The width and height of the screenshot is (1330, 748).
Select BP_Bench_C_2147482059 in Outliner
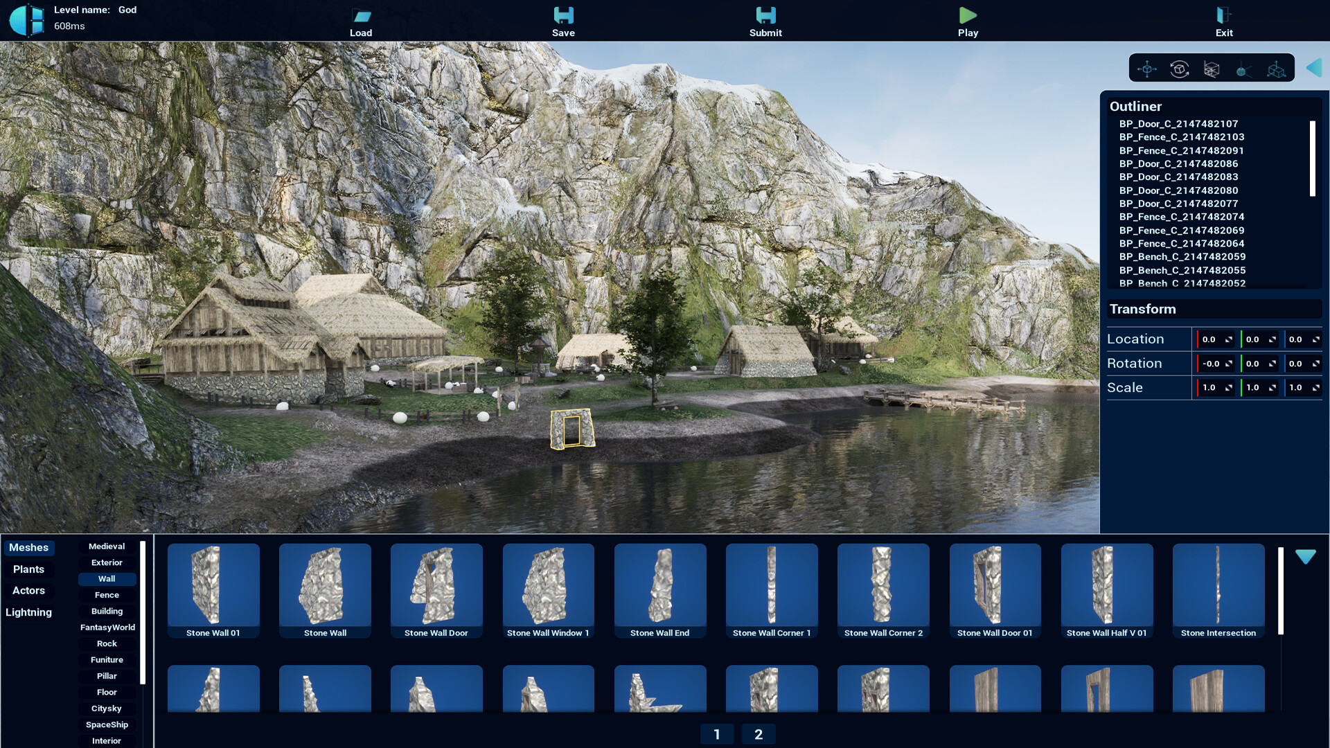click(1182, 257)
